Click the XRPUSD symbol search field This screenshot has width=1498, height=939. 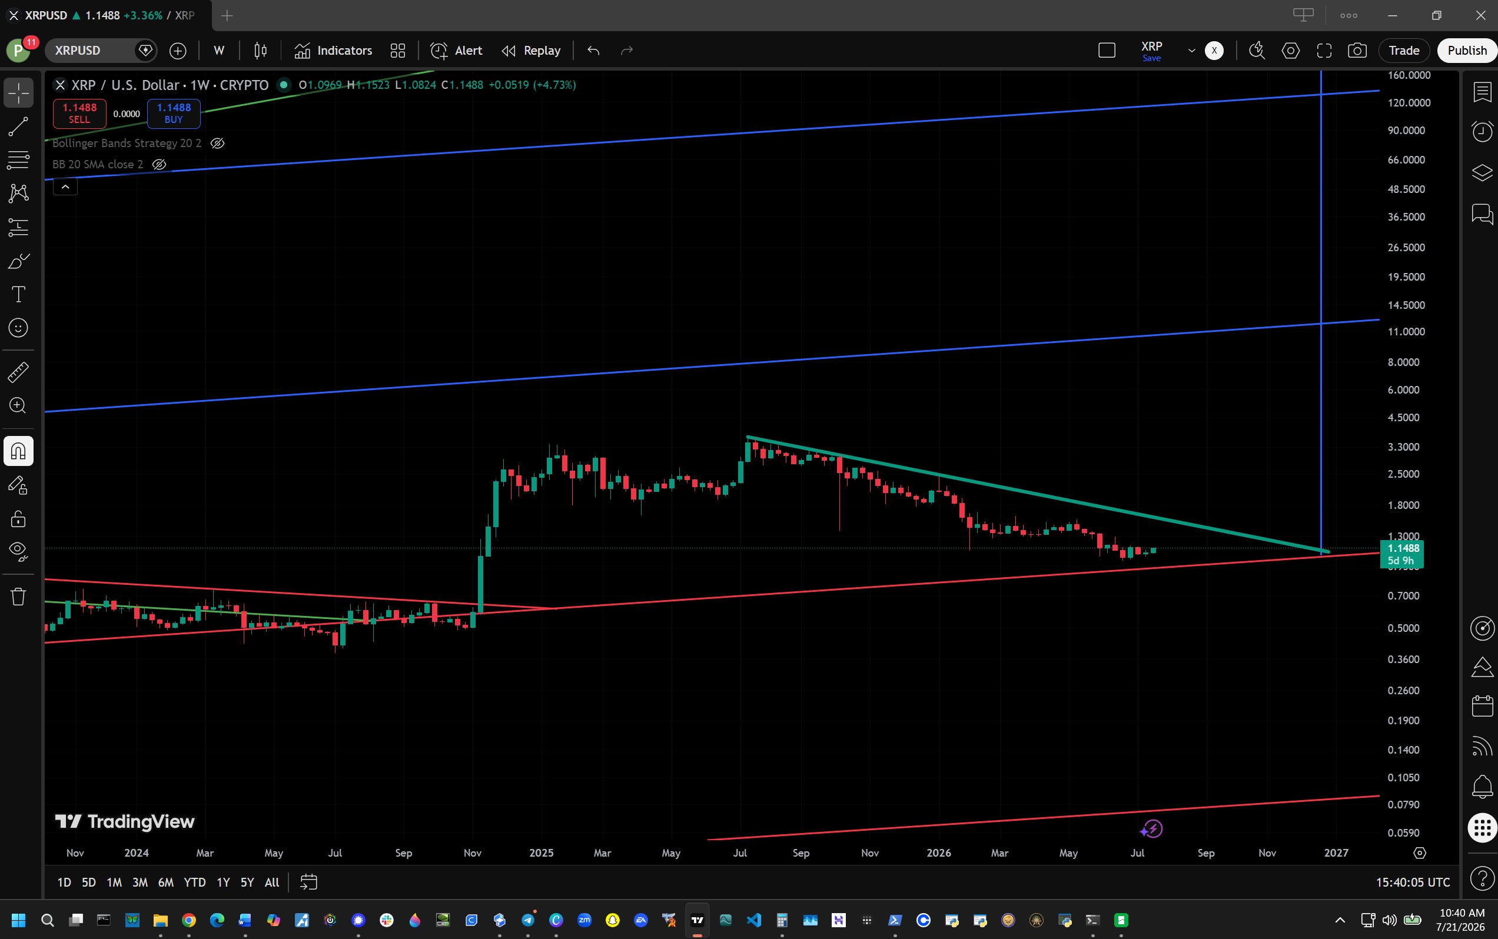pos(93,51)
